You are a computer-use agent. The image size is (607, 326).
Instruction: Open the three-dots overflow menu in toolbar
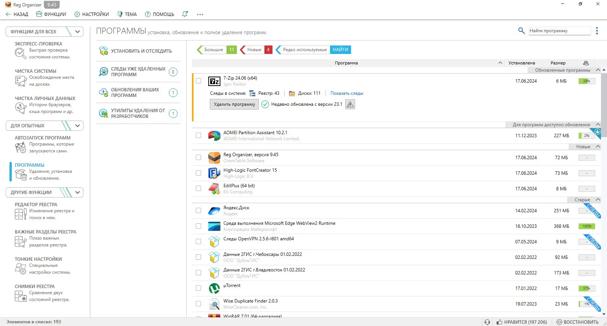[x=200, y=14]
